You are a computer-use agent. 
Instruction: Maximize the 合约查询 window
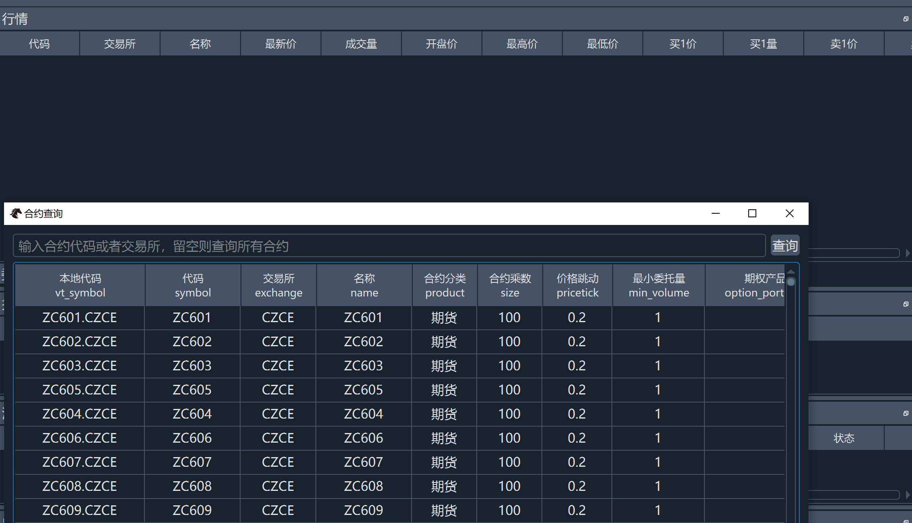click(752, 213)
